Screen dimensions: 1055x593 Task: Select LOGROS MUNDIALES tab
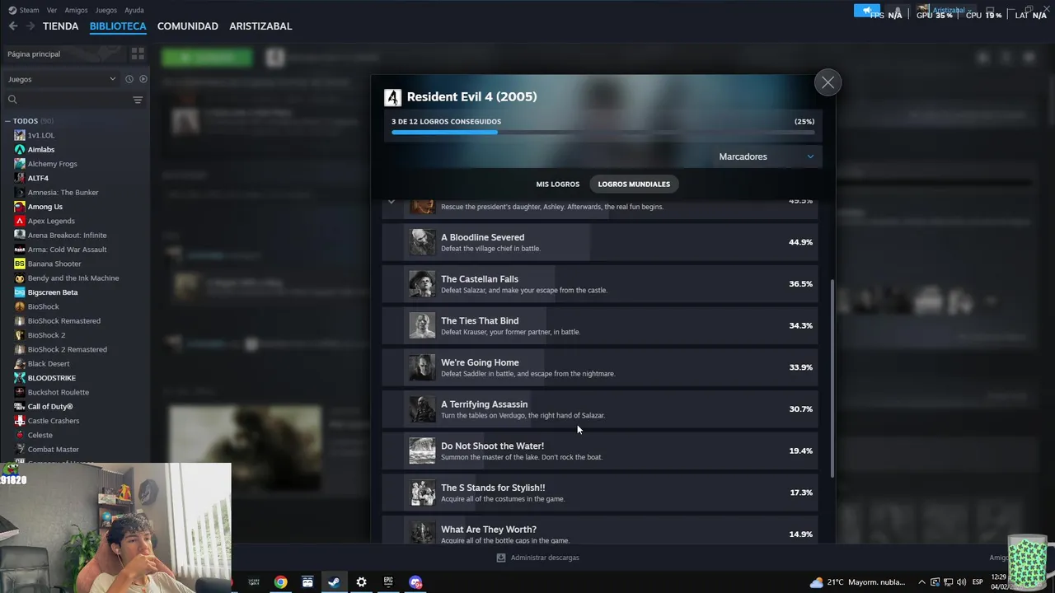coord(634,184)
